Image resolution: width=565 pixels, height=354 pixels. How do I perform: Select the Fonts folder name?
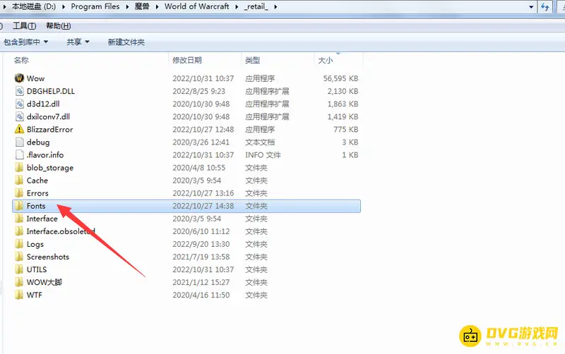point(36,206)
